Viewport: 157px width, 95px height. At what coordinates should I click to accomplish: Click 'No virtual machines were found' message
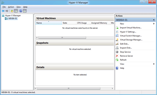click(80, 28)
